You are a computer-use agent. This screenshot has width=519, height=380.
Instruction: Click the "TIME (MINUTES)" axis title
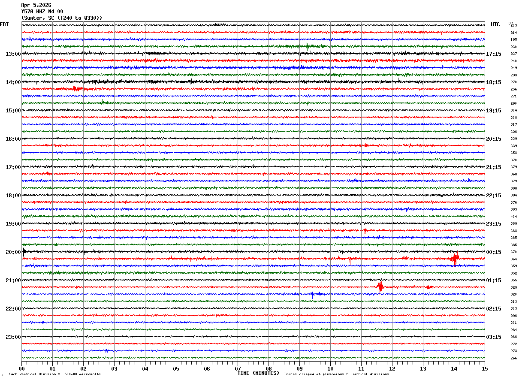pos(258,373)
